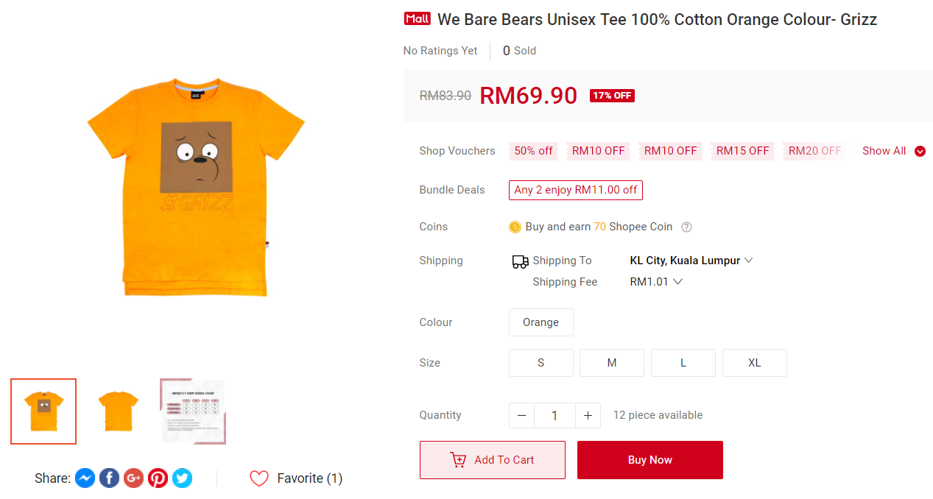
Task: Decrease quantity with minus button
Action: [521, 416]
